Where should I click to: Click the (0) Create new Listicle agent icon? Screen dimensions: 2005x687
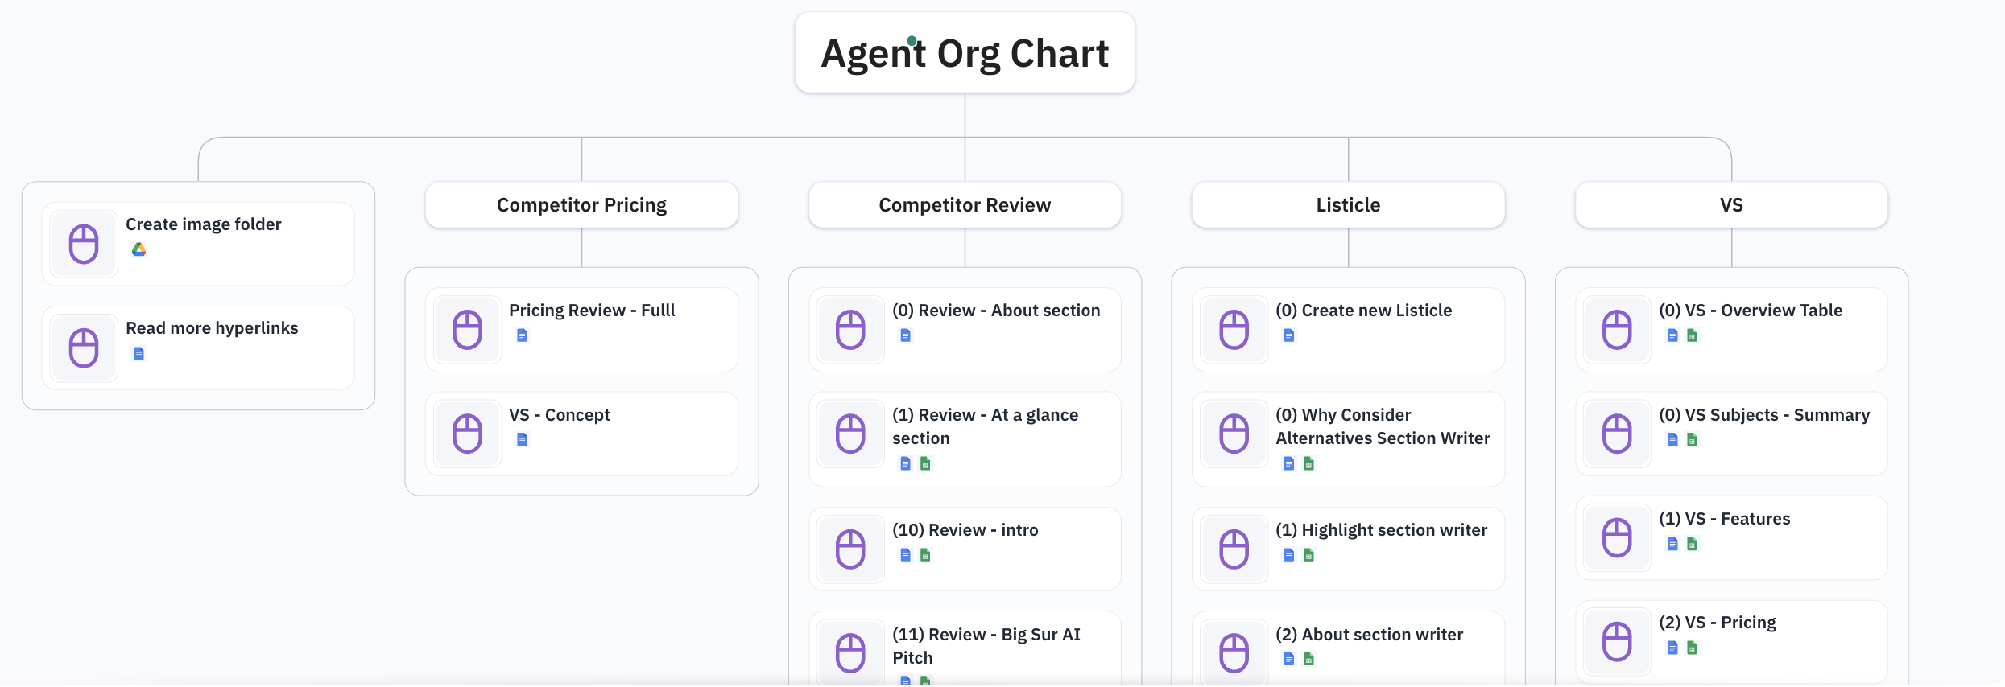[1234, 330]
